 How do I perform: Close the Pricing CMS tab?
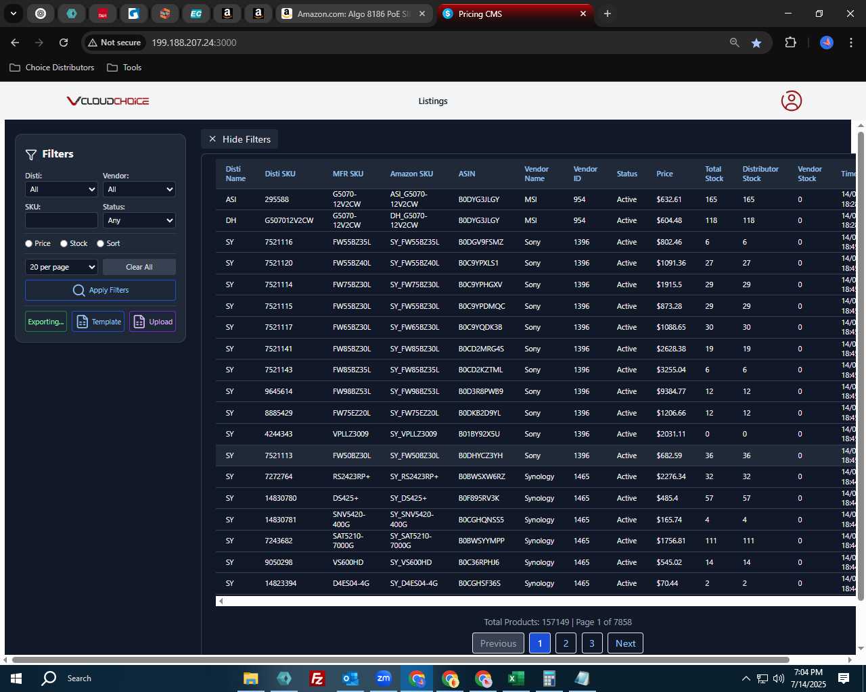click(583, 14)
